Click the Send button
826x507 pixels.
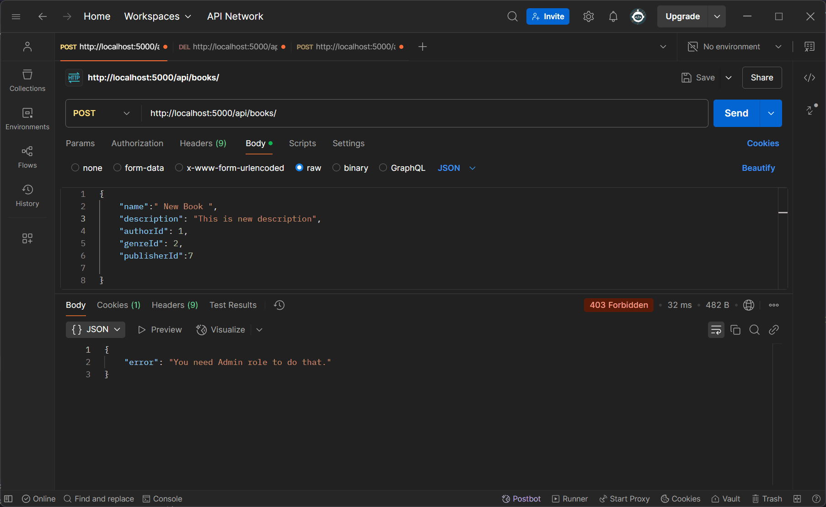coord(736,113)
